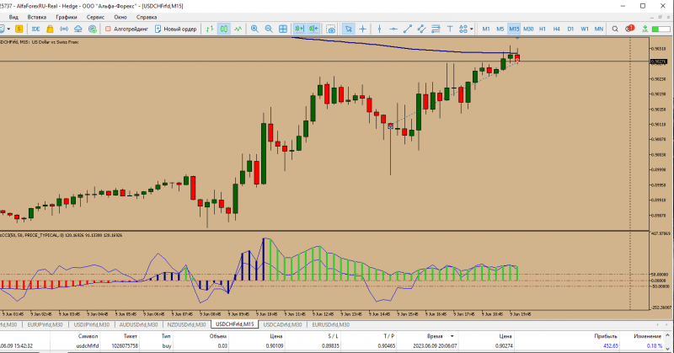Open the Вставка menu
Screen dimensions: 674x353
[x=37, y=17]
